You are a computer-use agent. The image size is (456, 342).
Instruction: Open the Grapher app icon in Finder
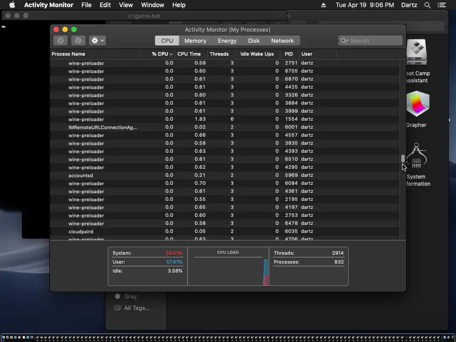pos(417,104)
